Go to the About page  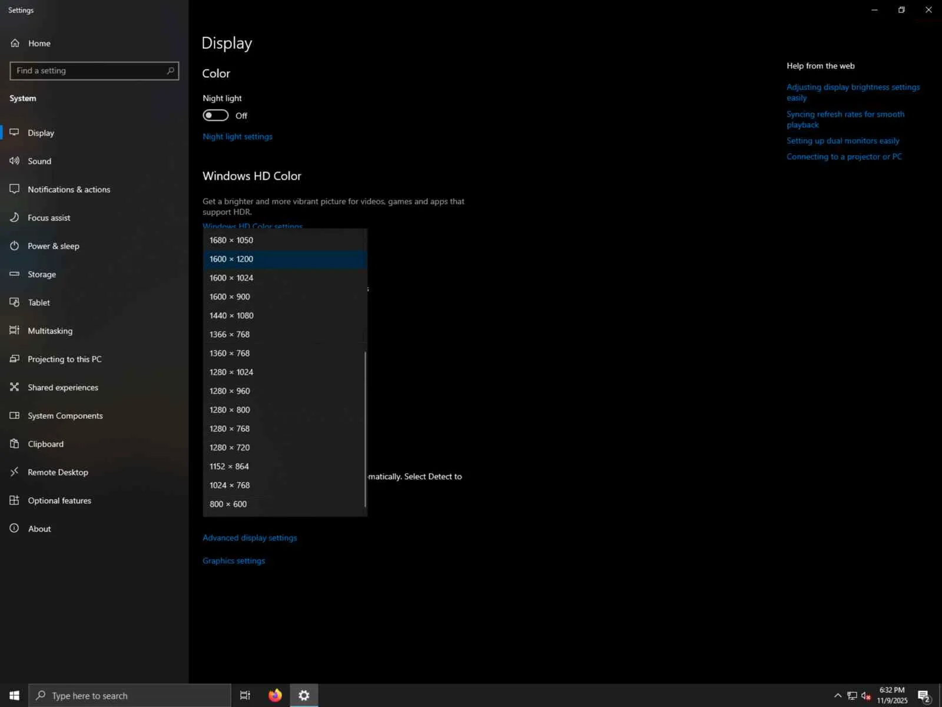click(x=94, y=528)
